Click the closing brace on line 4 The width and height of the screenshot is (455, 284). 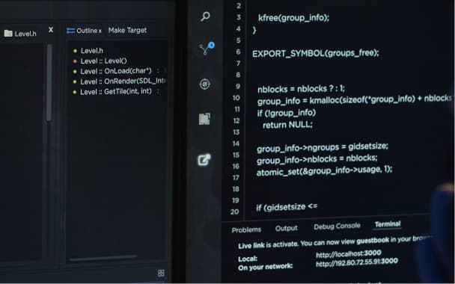254,30
